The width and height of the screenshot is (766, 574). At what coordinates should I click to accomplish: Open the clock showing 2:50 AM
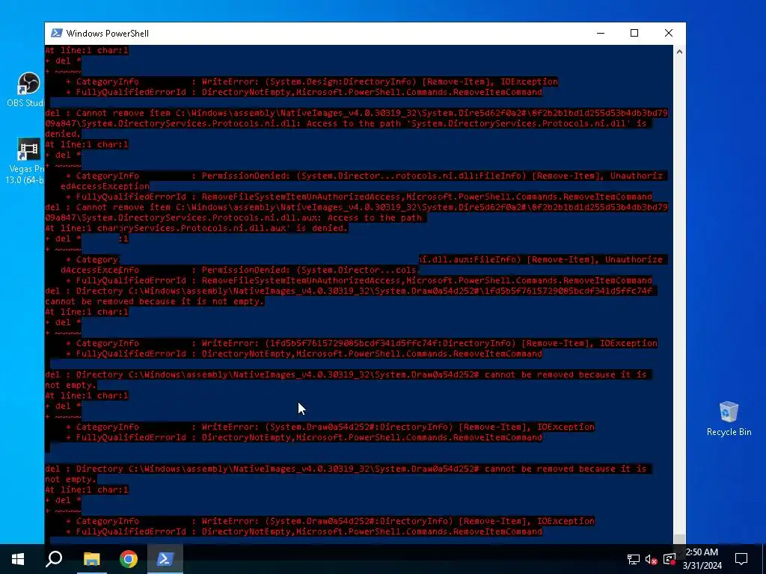tap(702, 559)
